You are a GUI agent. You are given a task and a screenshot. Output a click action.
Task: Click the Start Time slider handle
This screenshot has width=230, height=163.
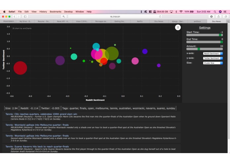(220, 35)
